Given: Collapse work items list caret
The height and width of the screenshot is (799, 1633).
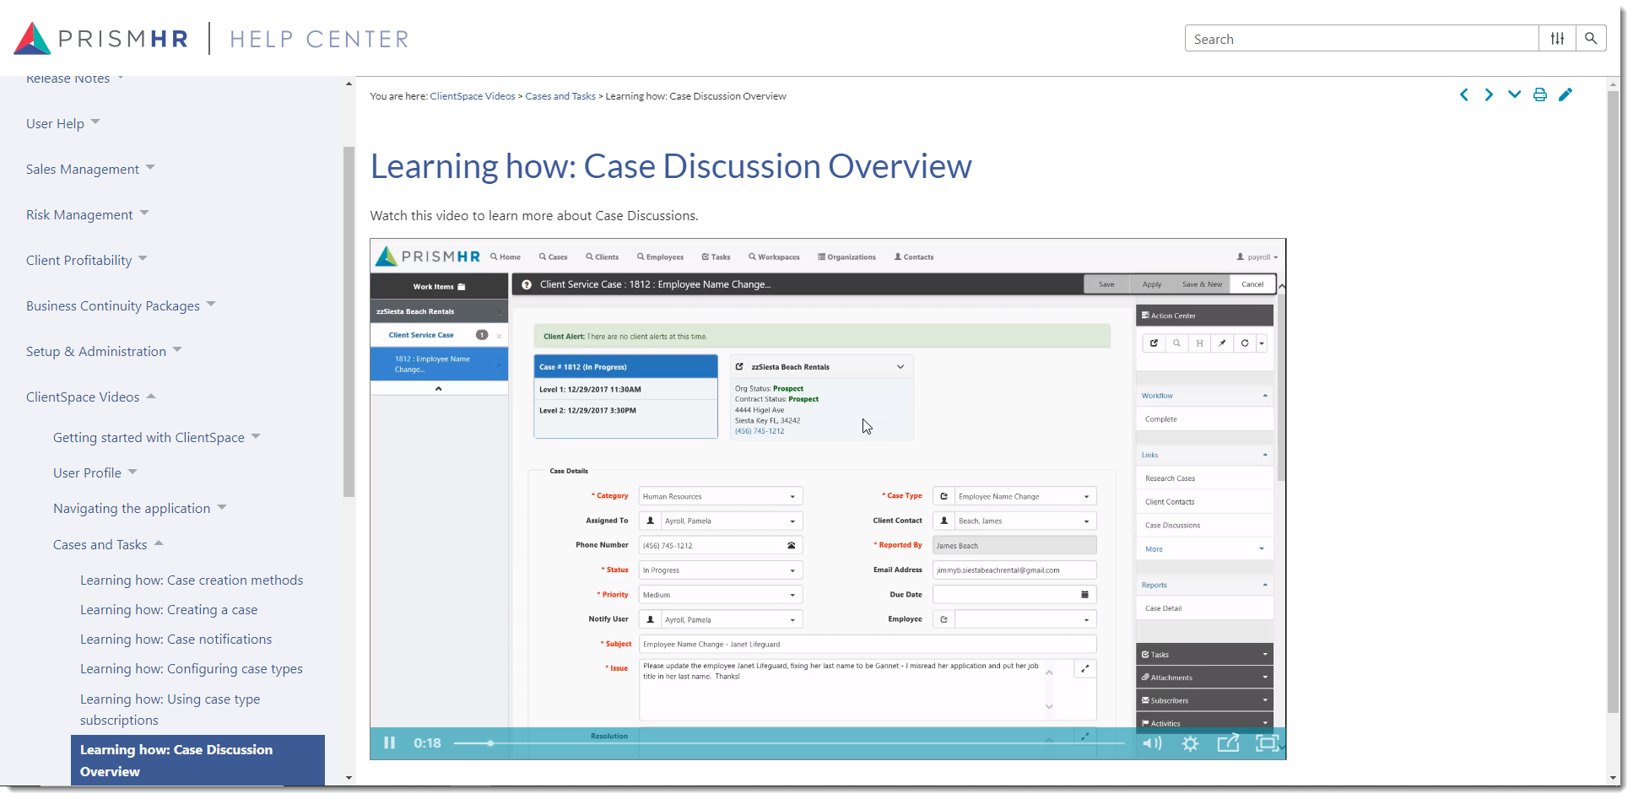Looking at the screenshot, I should tap(439, 389).
